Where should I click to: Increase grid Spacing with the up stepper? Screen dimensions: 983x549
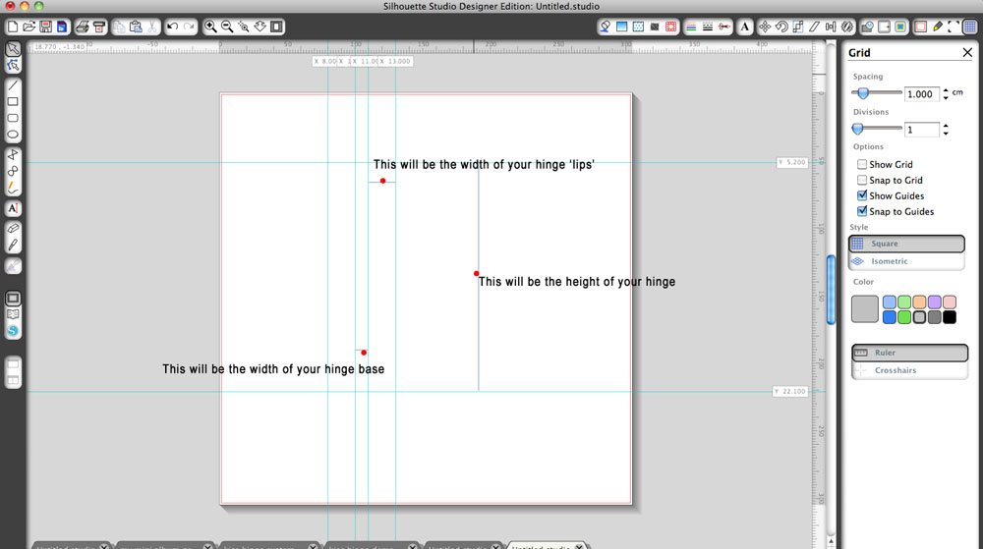(946, 89)
